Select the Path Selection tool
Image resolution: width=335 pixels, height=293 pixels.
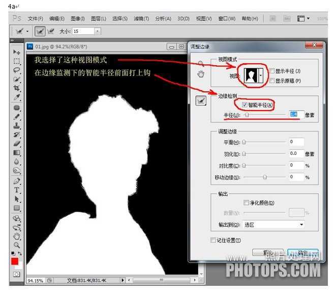pos(17,199)
